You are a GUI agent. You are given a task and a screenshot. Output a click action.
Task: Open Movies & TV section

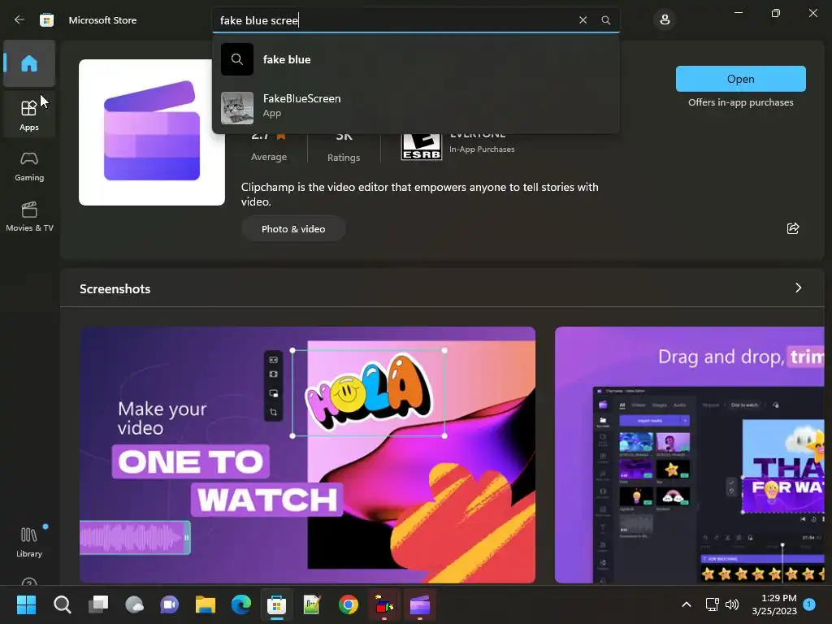coord(29,216)
